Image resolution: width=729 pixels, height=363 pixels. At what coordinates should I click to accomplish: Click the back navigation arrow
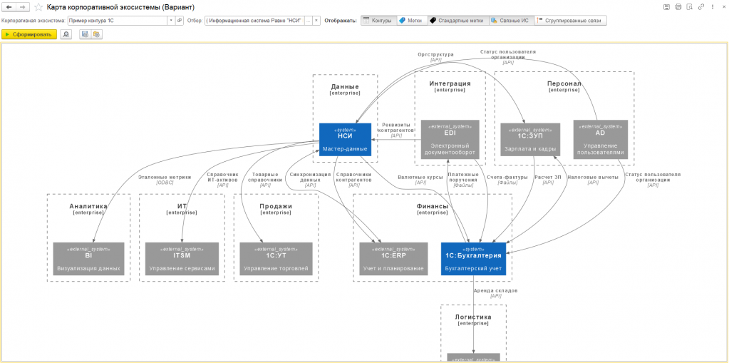point(9,7)
